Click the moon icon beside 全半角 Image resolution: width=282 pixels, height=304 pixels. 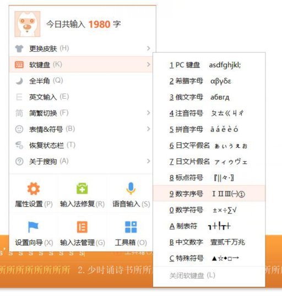(19, 81)
